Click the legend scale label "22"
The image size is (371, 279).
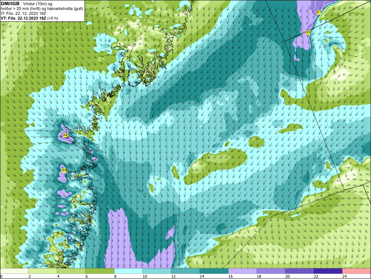click(316, 276)
